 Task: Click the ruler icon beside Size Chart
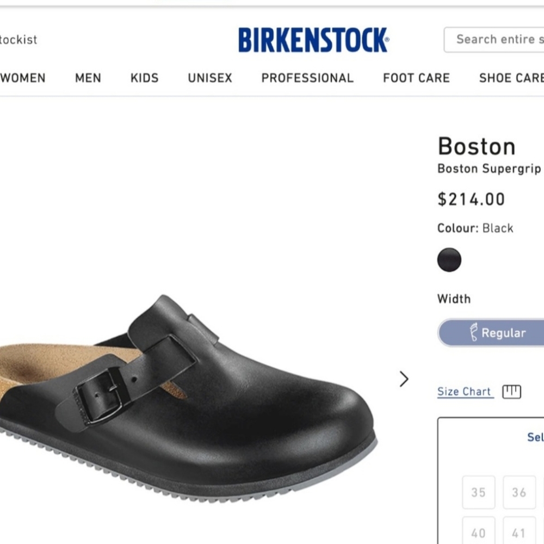pyautogui.click(x=512, y=391)
